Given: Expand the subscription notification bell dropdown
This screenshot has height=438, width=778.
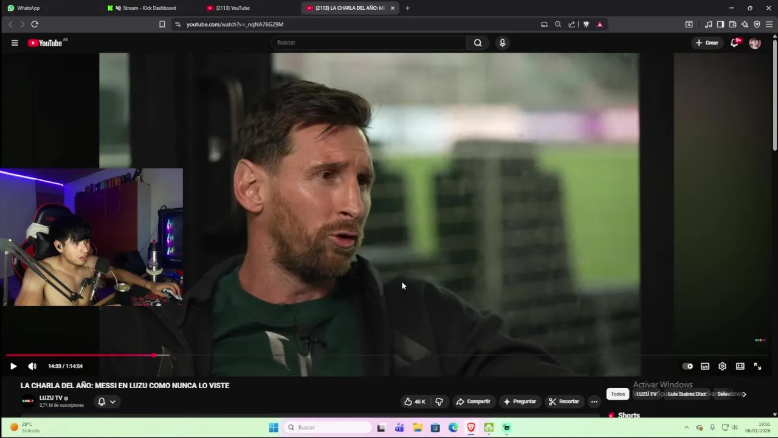Looking at the screenshot, I should click(x=106, y=401).
